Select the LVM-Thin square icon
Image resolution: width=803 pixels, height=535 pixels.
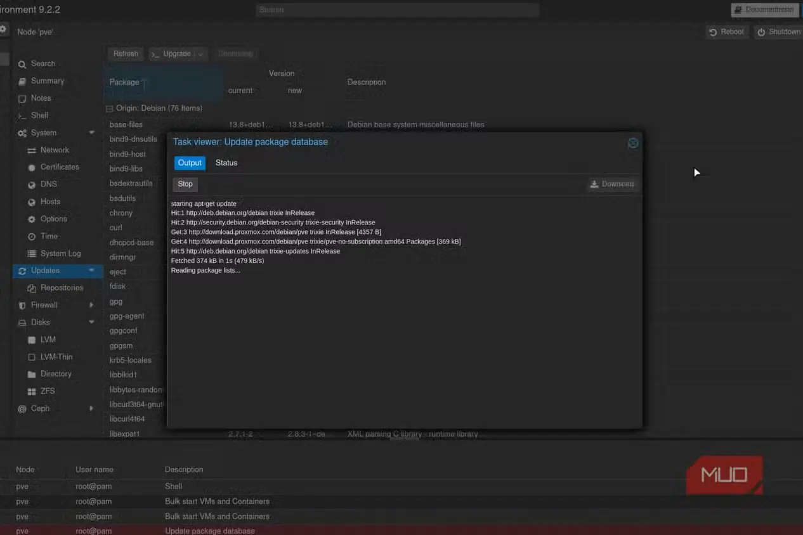click(x=32, y=357)
